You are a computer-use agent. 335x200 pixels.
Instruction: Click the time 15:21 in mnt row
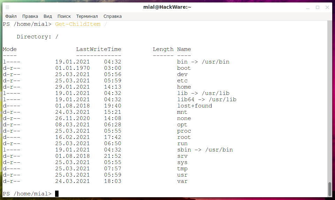[x=113, y=112]
